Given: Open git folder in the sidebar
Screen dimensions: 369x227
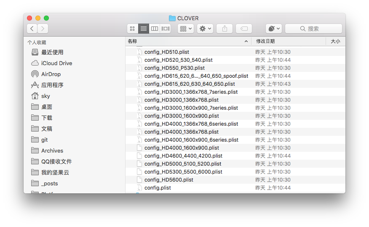Looking at the screenshot, I should click(x=45, y=140).
